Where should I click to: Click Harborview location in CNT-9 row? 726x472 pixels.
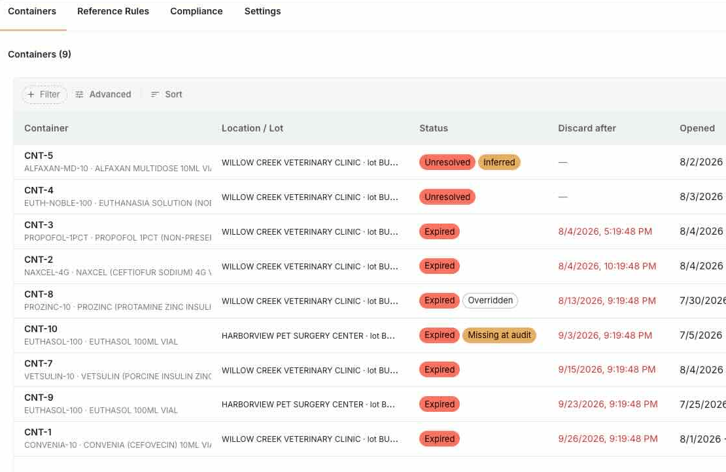pyautogui.click(x=308, y=405)
